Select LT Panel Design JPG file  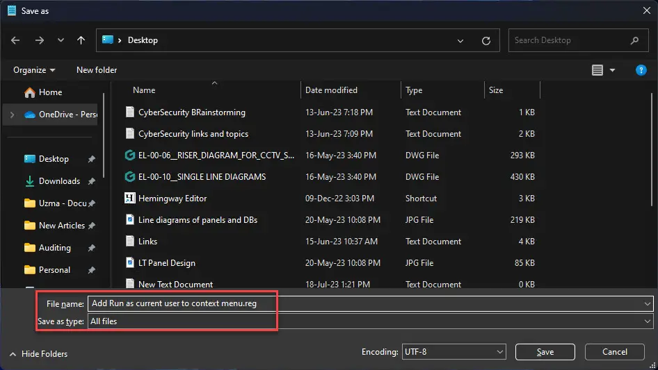coord(167,262)
